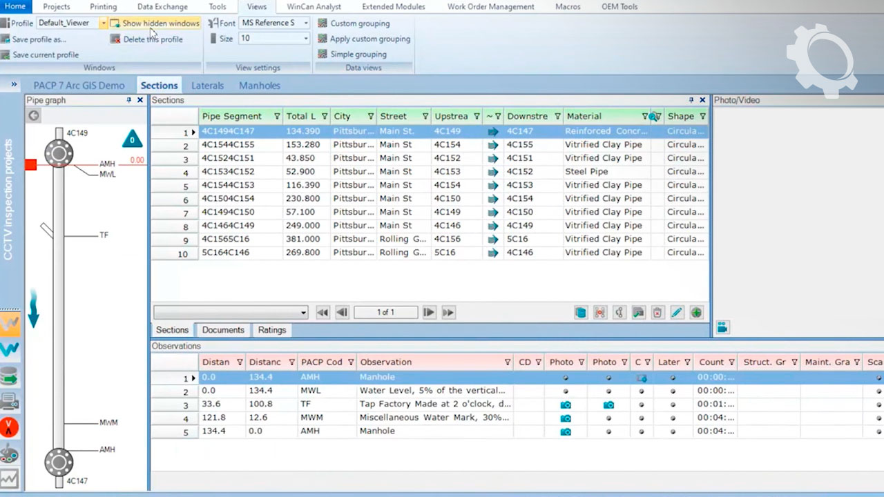884x497 pixels.
Task: Open the first photo camera icon in TF row
Action: pos(565,405)
